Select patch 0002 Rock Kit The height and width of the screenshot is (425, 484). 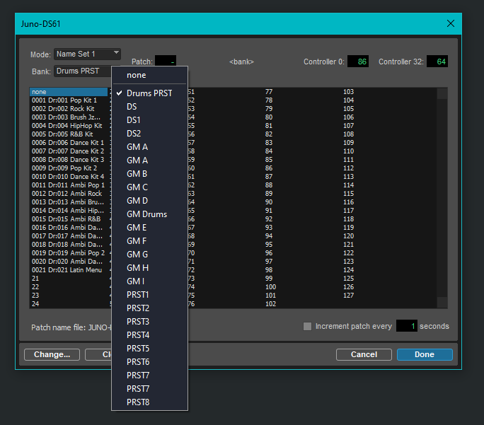click(64, 109)
